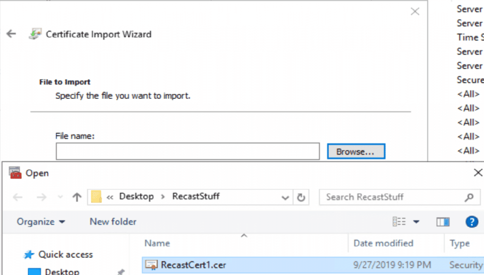Create a New folder
484x275 pixels.
(x=112, y=222)
